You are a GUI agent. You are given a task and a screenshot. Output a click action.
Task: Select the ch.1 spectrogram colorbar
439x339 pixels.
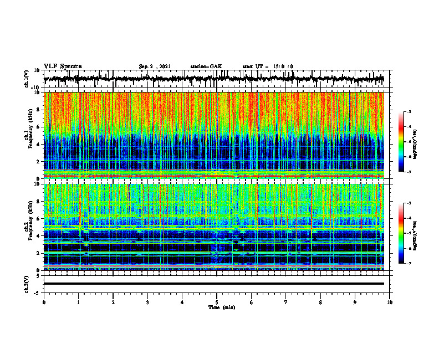[401, 142]
